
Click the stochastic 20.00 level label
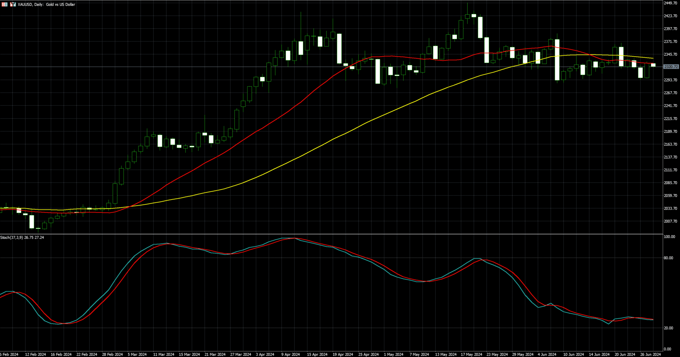coord(668,328)
